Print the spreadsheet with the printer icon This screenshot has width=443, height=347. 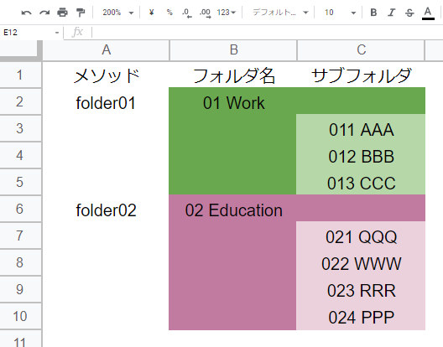(62, 13)
